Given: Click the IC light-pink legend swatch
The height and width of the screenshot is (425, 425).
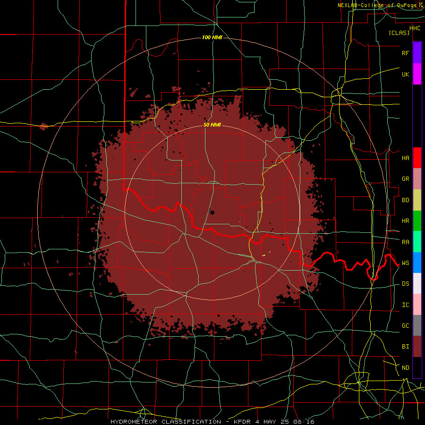Looking at the screenshot, I should tap(417, 305).
